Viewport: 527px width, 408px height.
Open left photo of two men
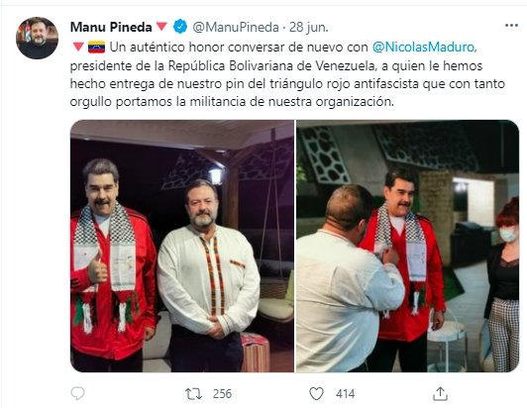(x=182, y=246)
